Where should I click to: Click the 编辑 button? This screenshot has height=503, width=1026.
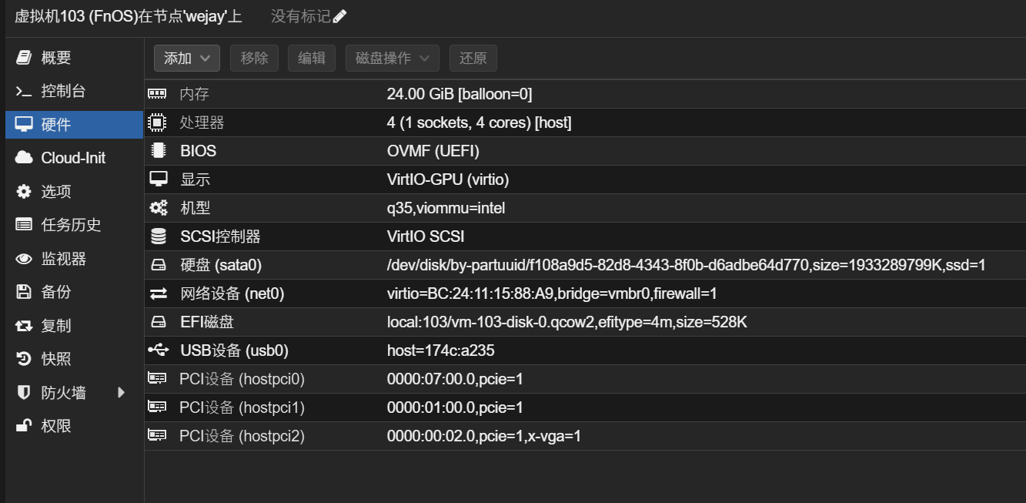[x=312, y=59]
